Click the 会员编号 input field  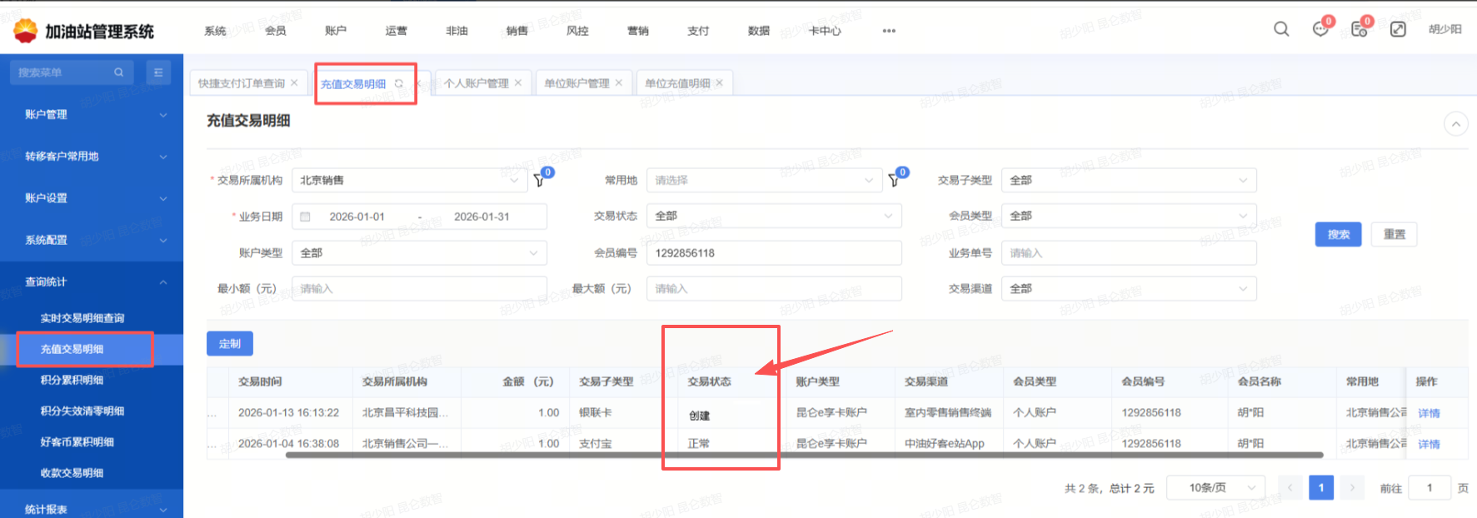[x=773, y=253]
